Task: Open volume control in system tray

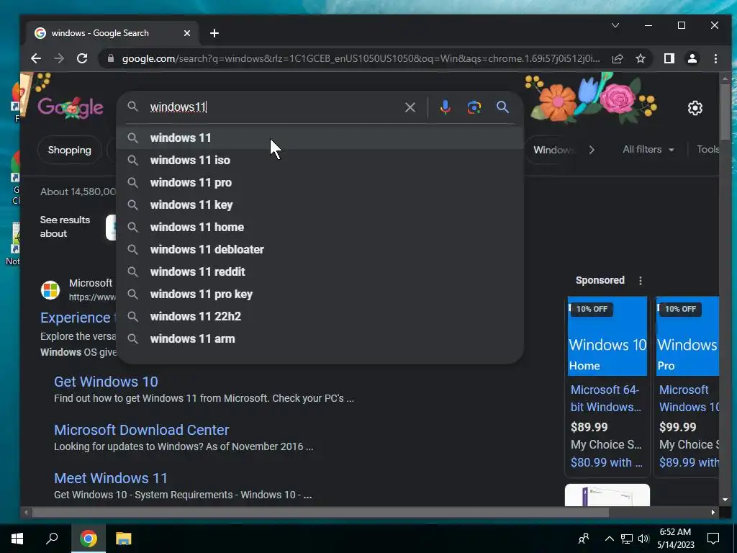Action: click(643, 539)
